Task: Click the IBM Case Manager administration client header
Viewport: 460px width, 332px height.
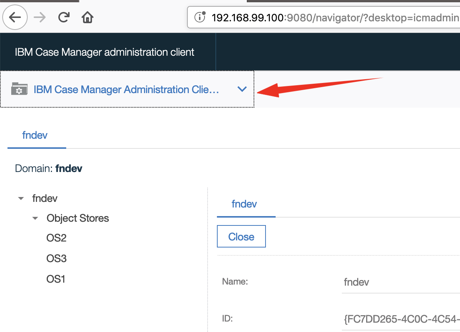Action: click(104, 52)
